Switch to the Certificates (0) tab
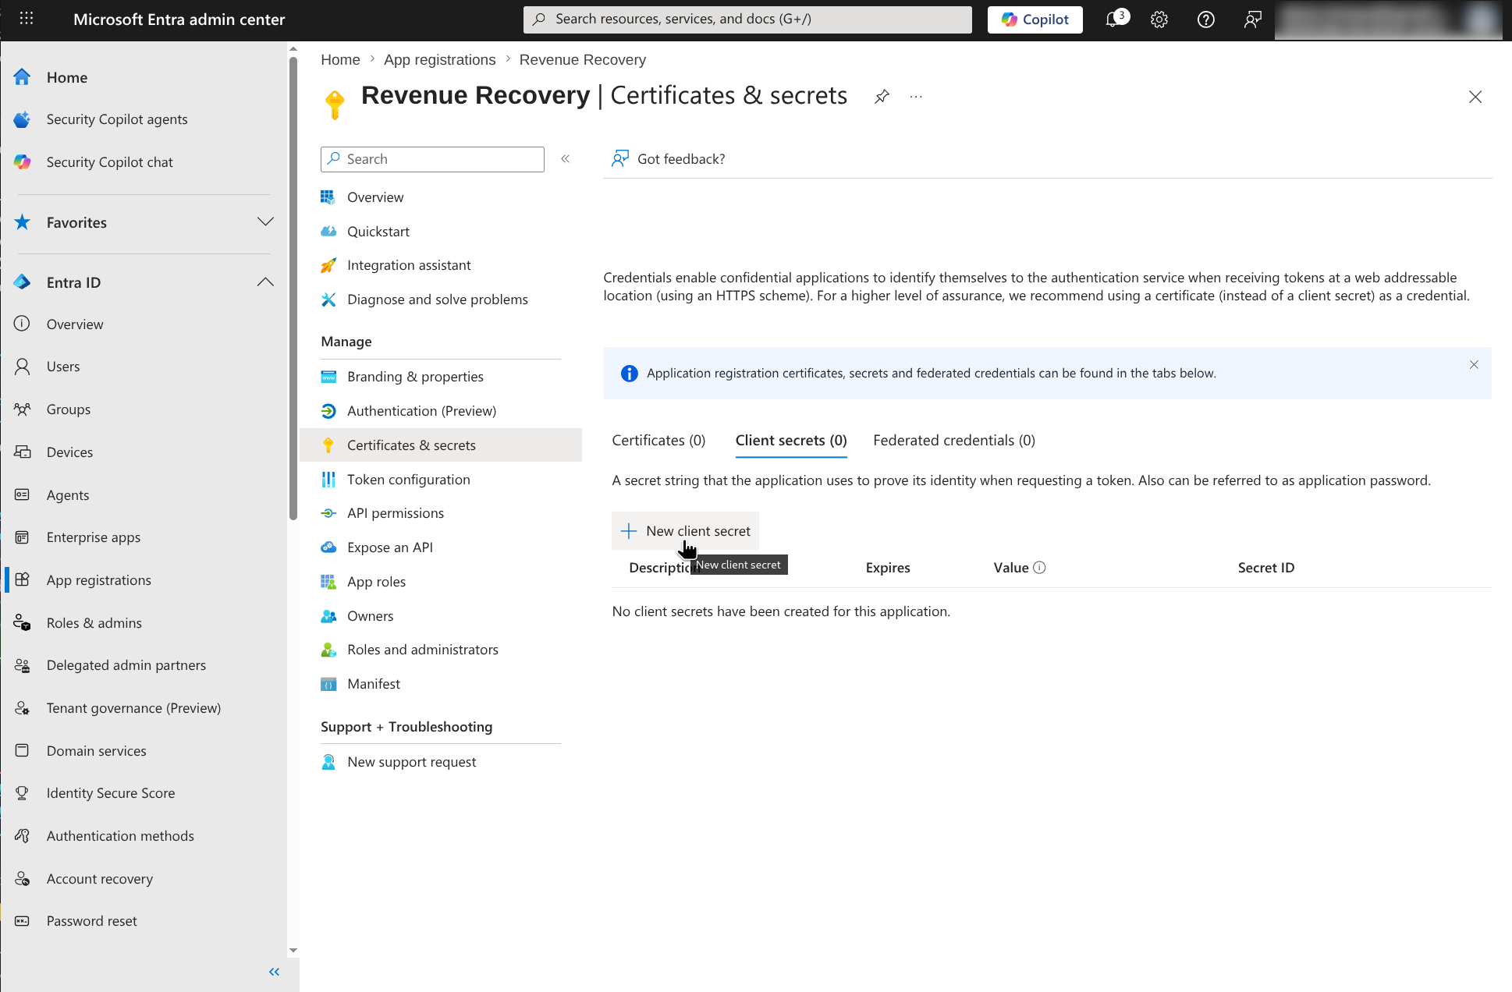The width and height of the screenshot is (1512, 992). (658, 441)
